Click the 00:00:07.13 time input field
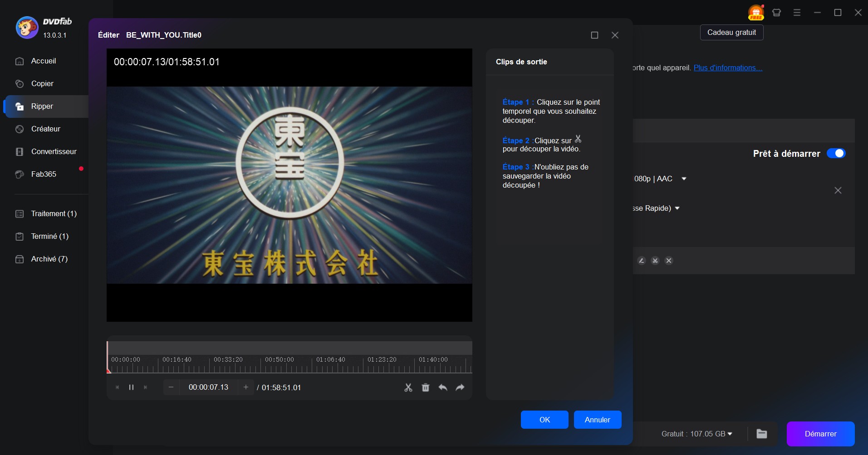 (x=208, y=387)
